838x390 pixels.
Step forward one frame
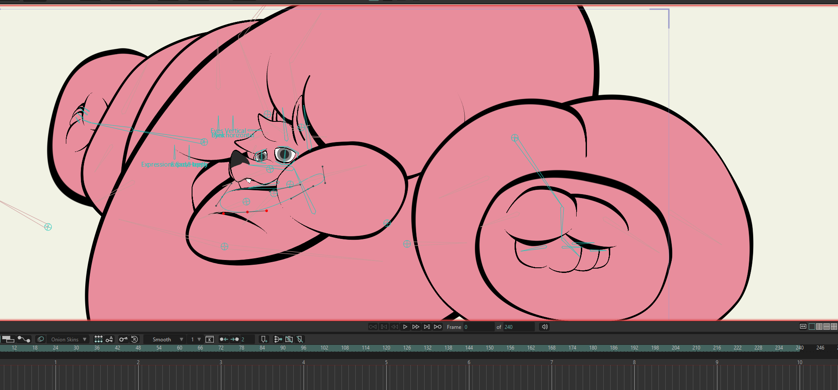pos(416,327)
